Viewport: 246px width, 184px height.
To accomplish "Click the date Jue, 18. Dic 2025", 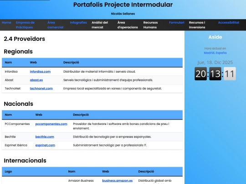I will point(215,62).
